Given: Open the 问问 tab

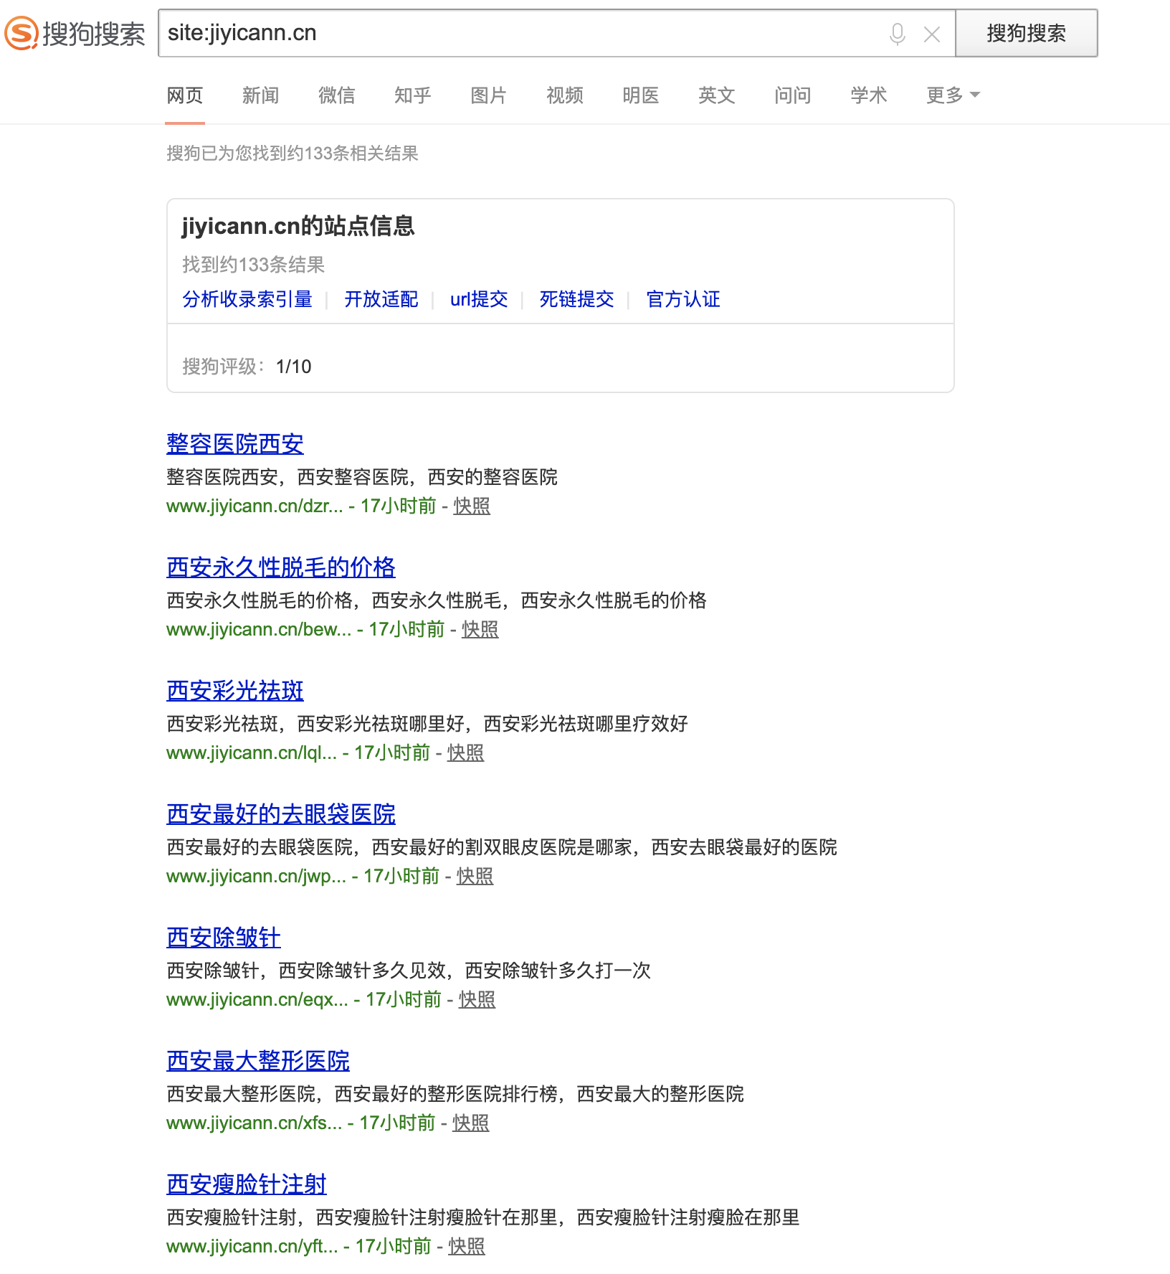Looking at the screenshot, I should 793,95.
